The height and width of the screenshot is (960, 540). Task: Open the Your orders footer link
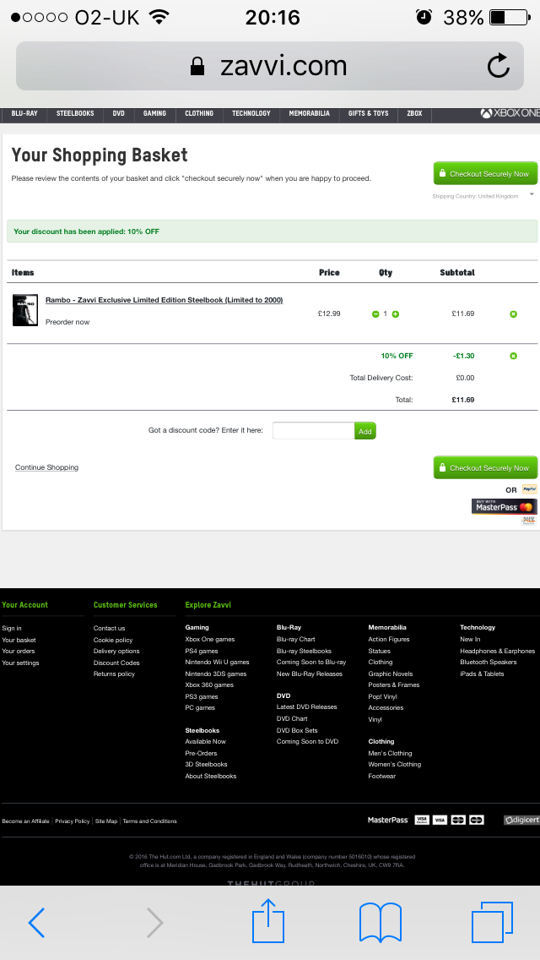(x=19, y=652)
